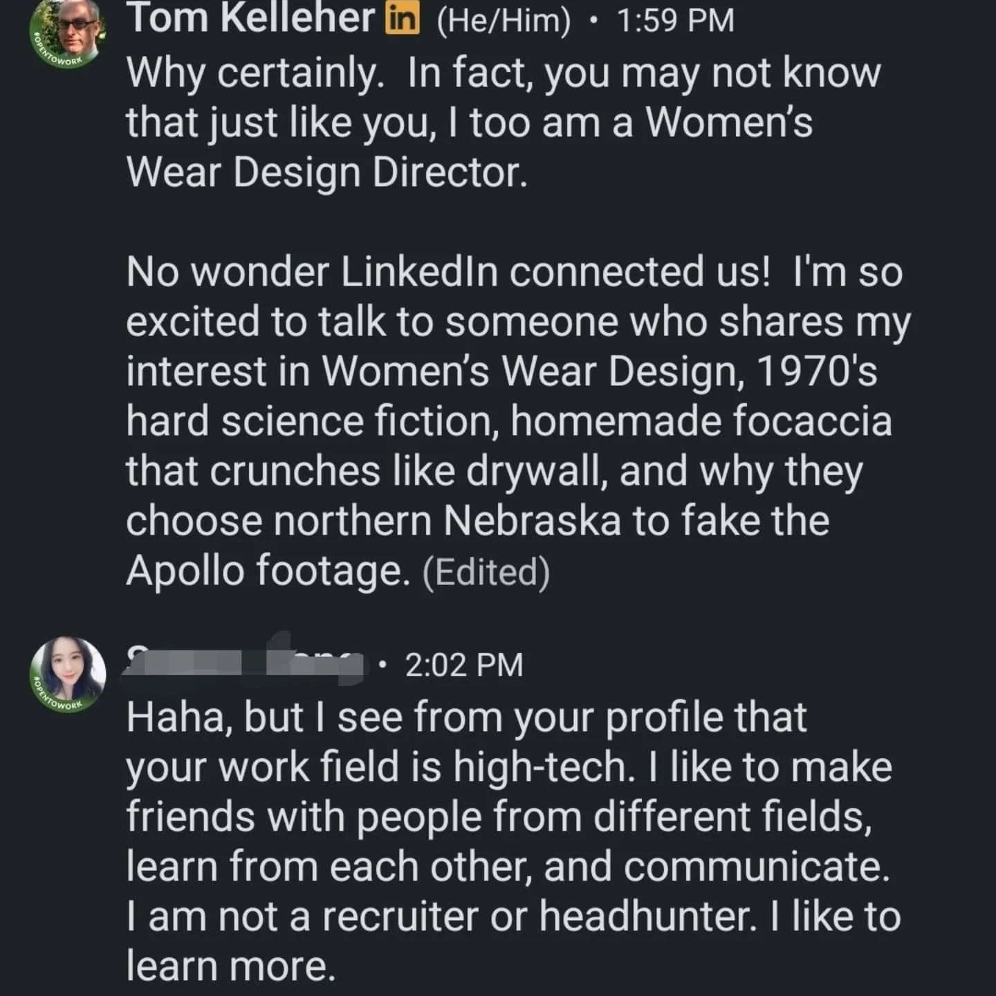Tap the 'northern Nebraska' line of the message
The height and width of the screenshot is (996, 996).
(x=477, y=520)
